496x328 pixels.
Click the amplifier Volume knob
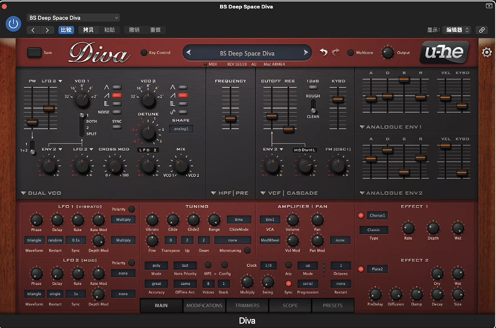(x=292, y=220)
